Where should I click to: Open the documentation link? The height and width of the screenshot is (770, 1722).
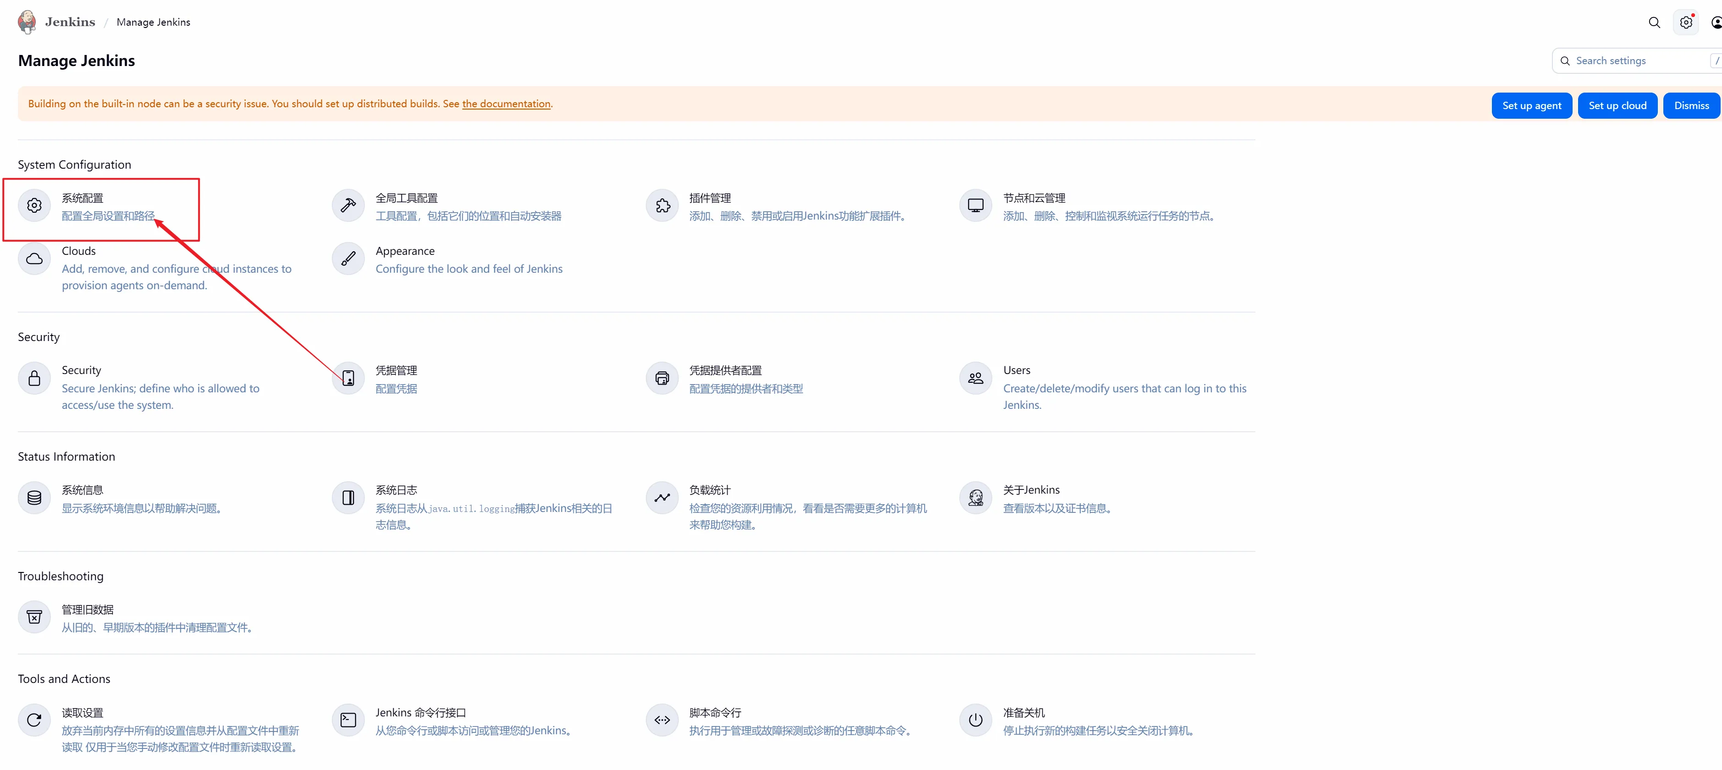506,104
